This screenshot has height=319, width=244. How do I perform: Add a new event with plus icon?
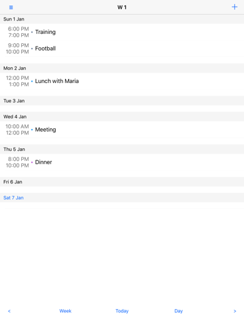tap(235, 7)
